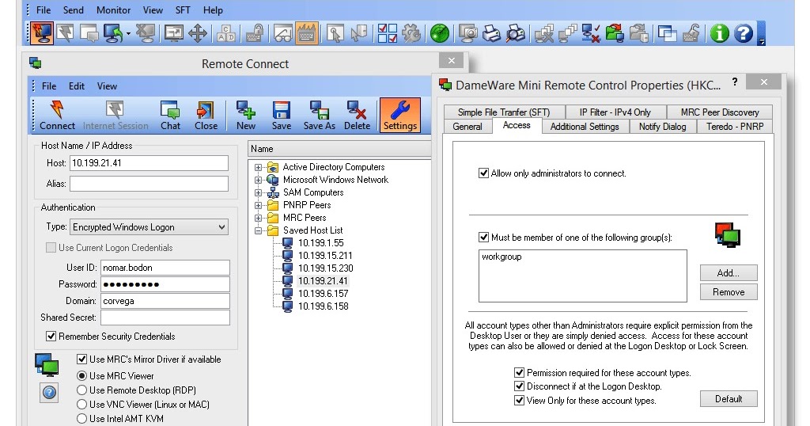Click New host in Remote Connect toolbar
810x426 pixels.
(x=245, y=116)
